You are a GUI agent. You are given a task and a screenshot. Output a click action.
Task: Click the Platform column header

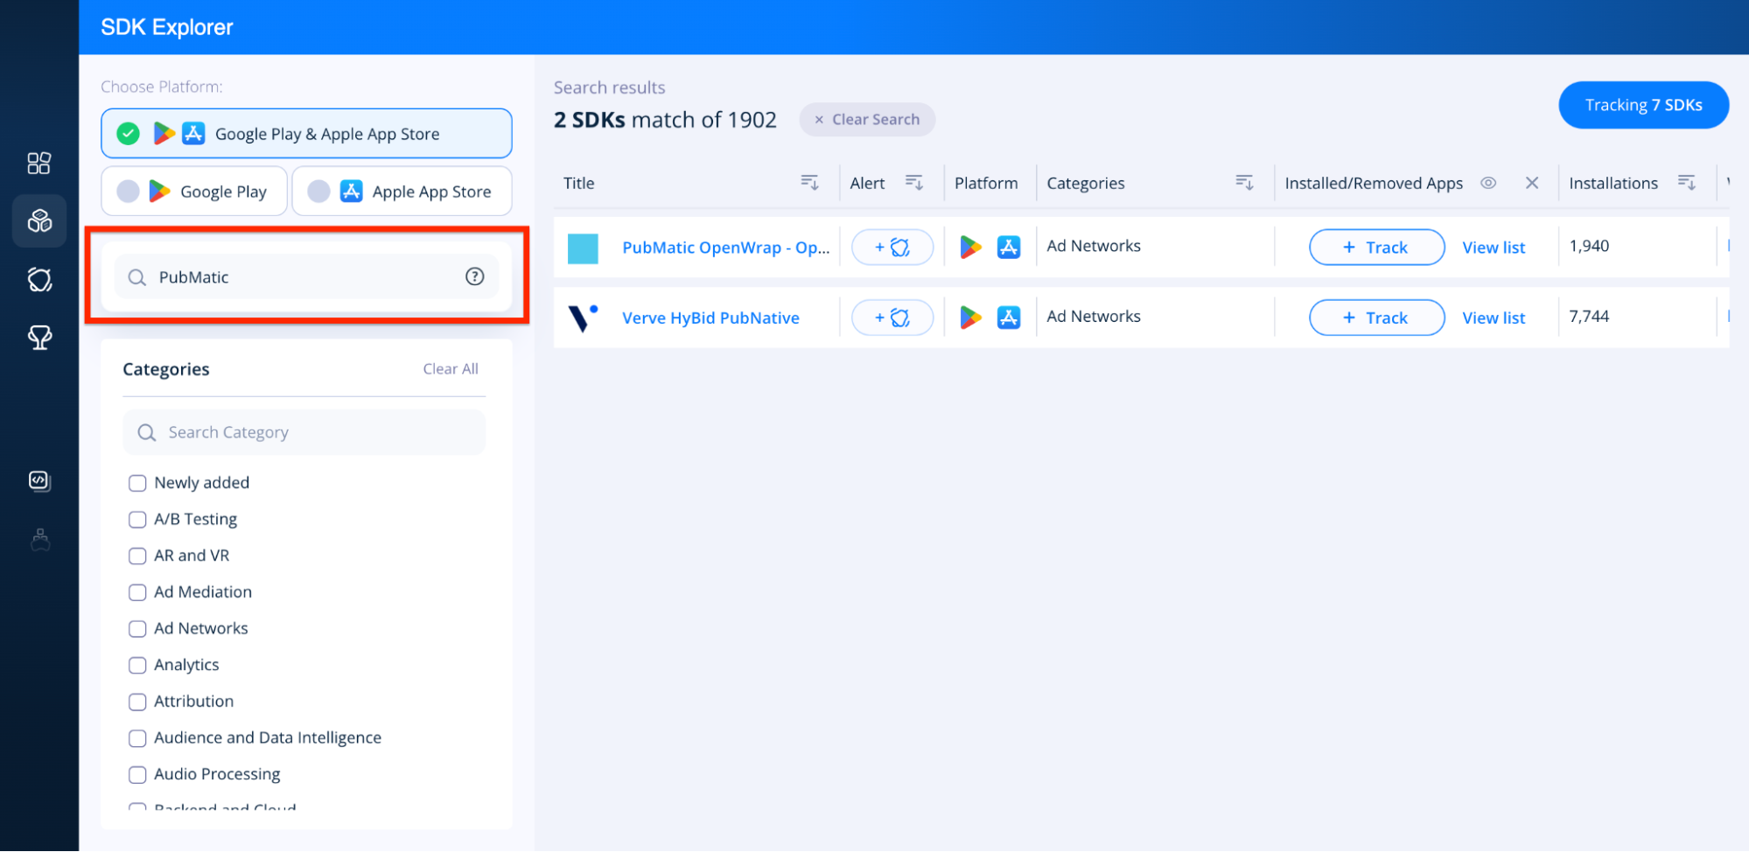point(986,183)
